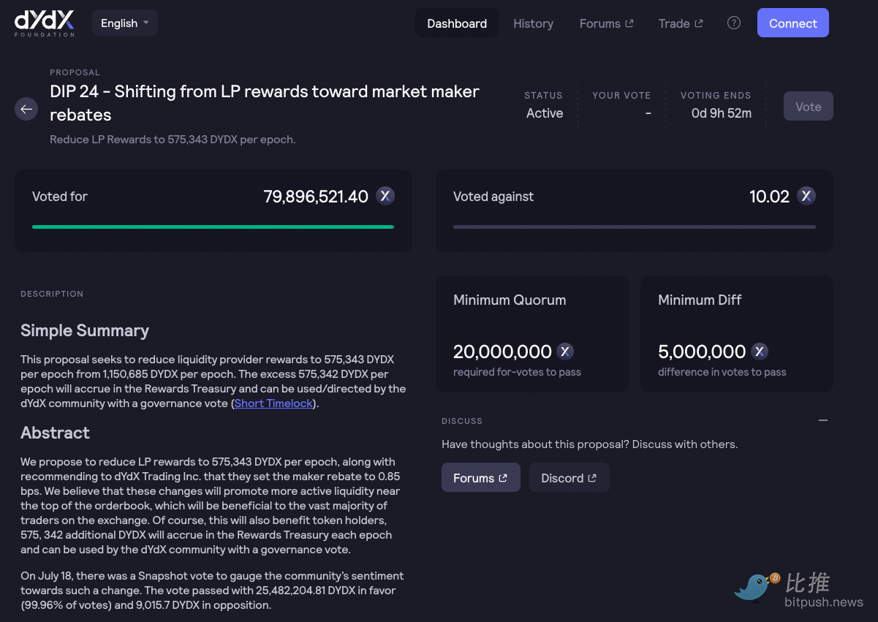The image size is (878, 622).
Task: Click the Voted against progress bar
Action: [x=635, y=227]
